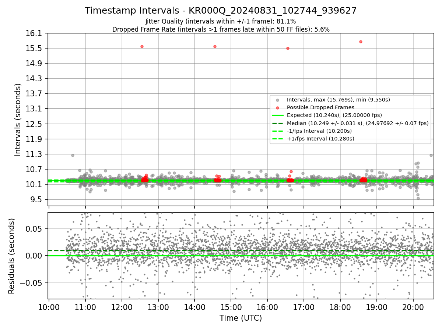Viewport: 442px width, 331px height.
Task: Click the '20:00' x-axis tick label
Action: (413, 307)
